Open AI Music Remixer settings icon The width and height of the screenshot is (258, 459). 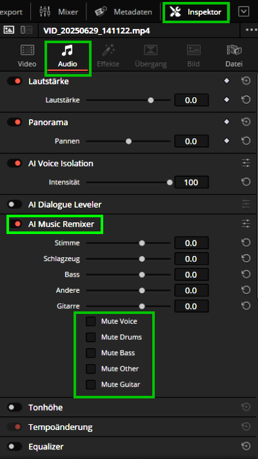click(x=246, y=224)
